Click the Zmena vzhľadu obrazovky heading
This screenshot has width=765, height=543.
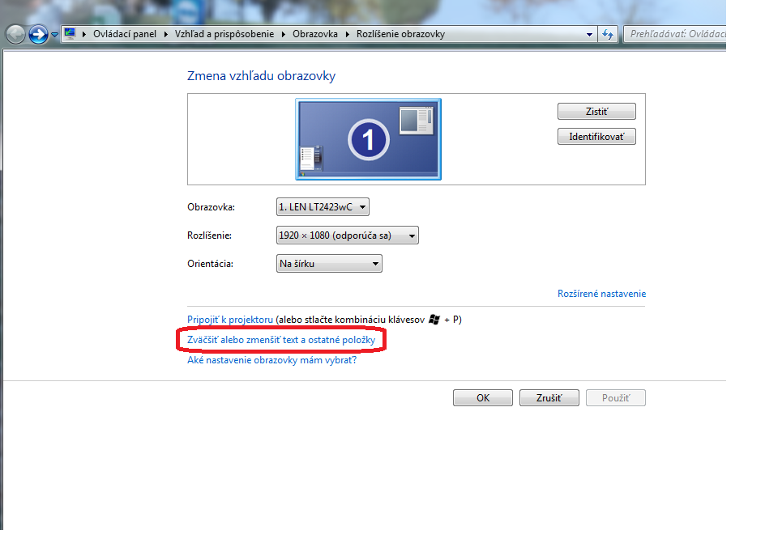click(x=261, y=76)
